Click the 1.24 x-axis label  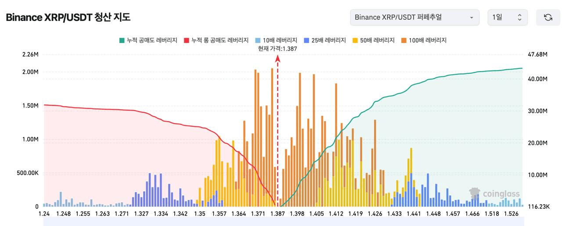(44, 214)
